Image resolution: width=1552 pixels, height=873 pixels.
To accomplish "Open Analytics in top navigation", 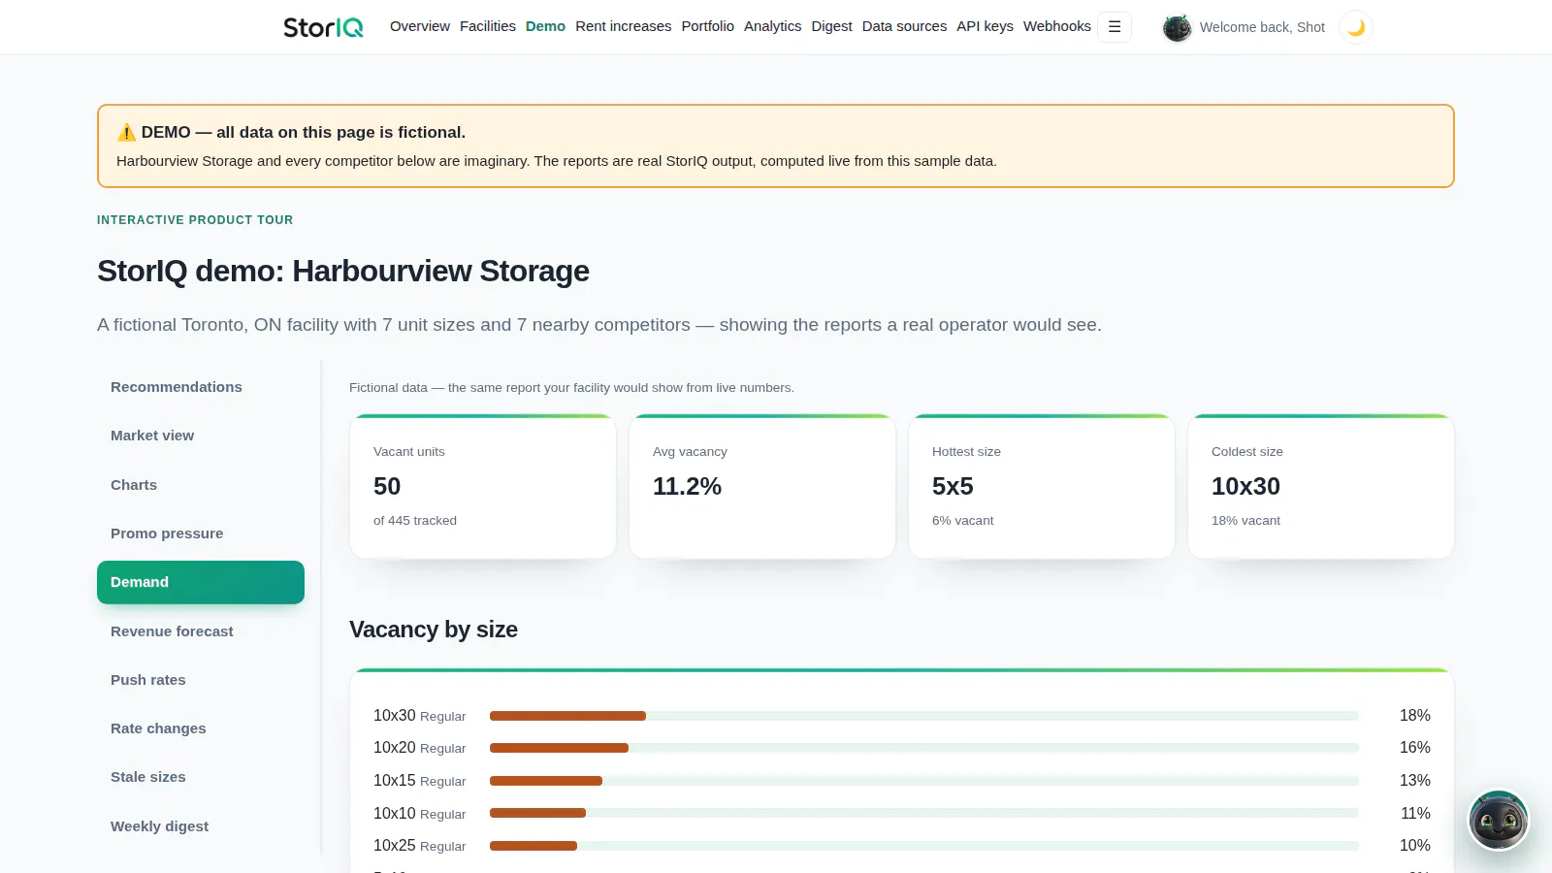I will click(773, 26).
